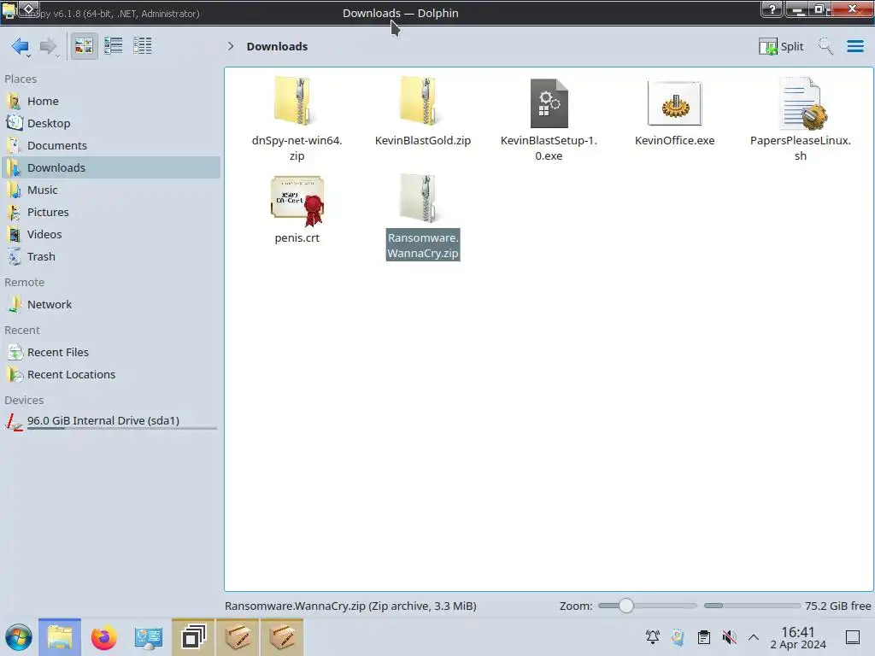Open the notifications bell tray icon

point(652,637)
